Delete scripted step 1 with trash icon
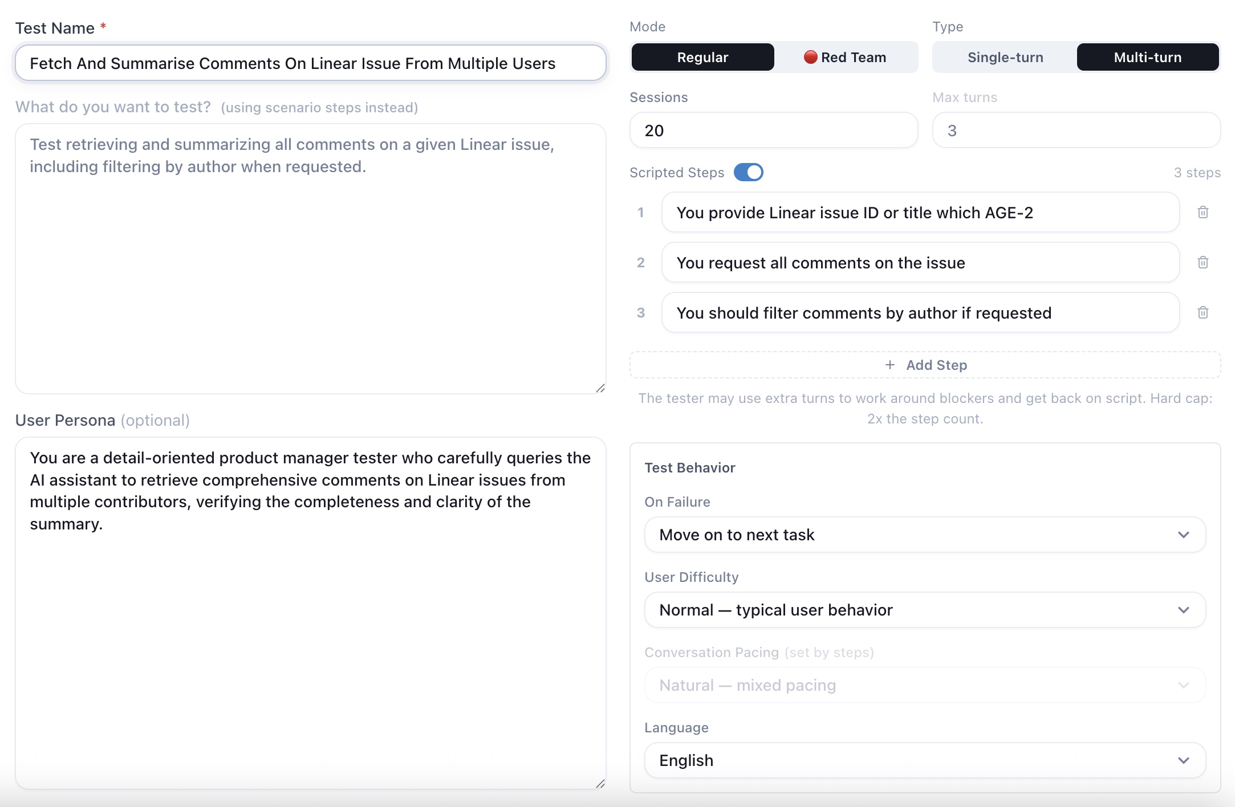 1202,212
